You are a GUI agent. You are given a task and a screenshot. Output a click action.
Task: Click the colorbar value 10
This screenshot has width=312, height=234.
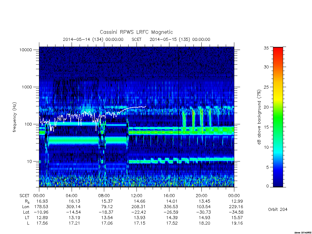(x=266, y=147)
